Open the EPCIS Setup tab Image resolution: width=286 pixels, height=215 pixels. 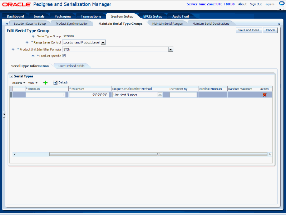click(x=153, y=16)
